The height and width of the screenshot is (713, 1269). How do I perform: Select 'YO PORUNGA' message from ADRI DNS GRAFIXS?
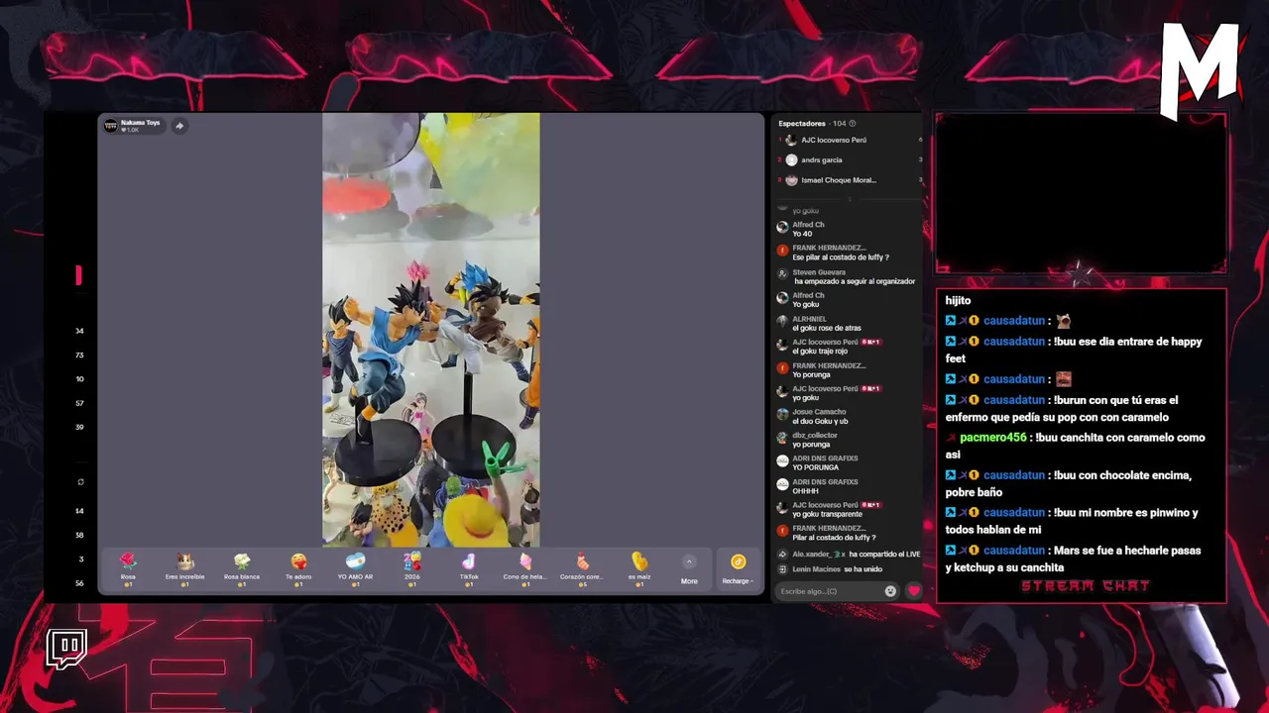pos(817,467)
